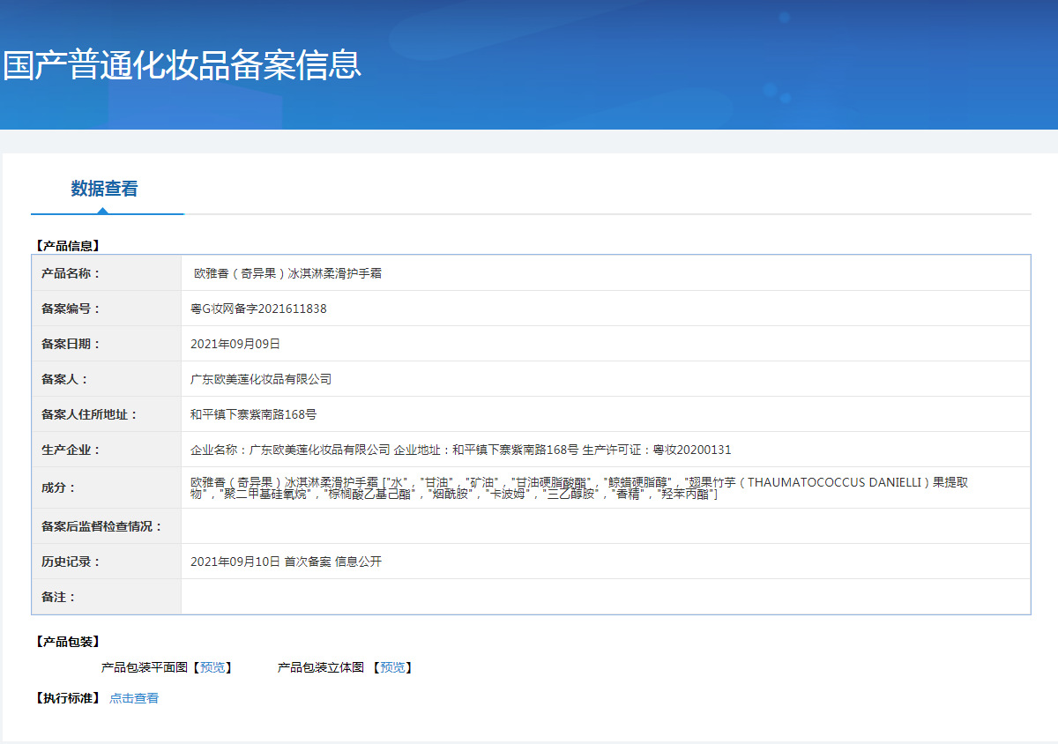Select filing number 粤G妆网备字2021611838
This screenshot has height=744, width=1058.
[258, 309]
